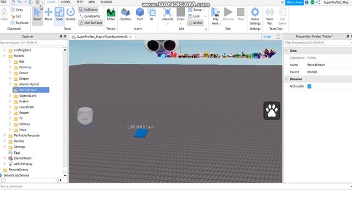
Task: Toggle the viewport view selector icon
Action: tap(267, 37)
